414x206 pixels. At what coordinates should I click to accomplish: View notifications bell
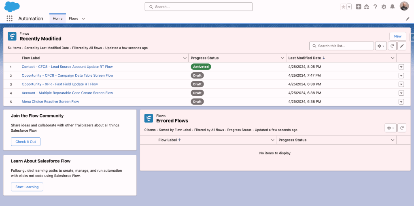(392, 7)
